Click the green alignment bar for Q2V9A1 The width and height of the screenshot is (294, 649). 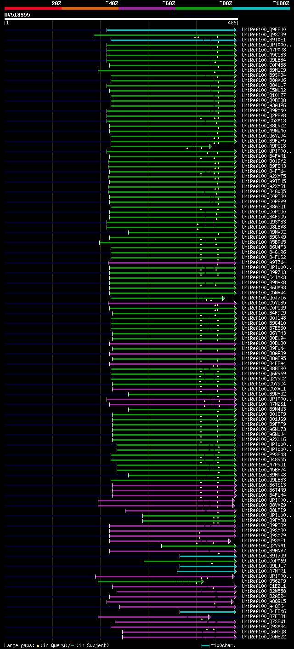198,546
